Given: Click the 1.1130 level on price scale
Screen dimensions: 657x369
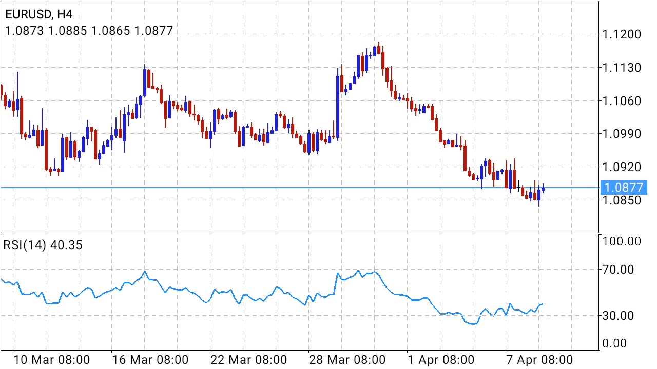Looking at the screenshot, I should coord(623,68).
